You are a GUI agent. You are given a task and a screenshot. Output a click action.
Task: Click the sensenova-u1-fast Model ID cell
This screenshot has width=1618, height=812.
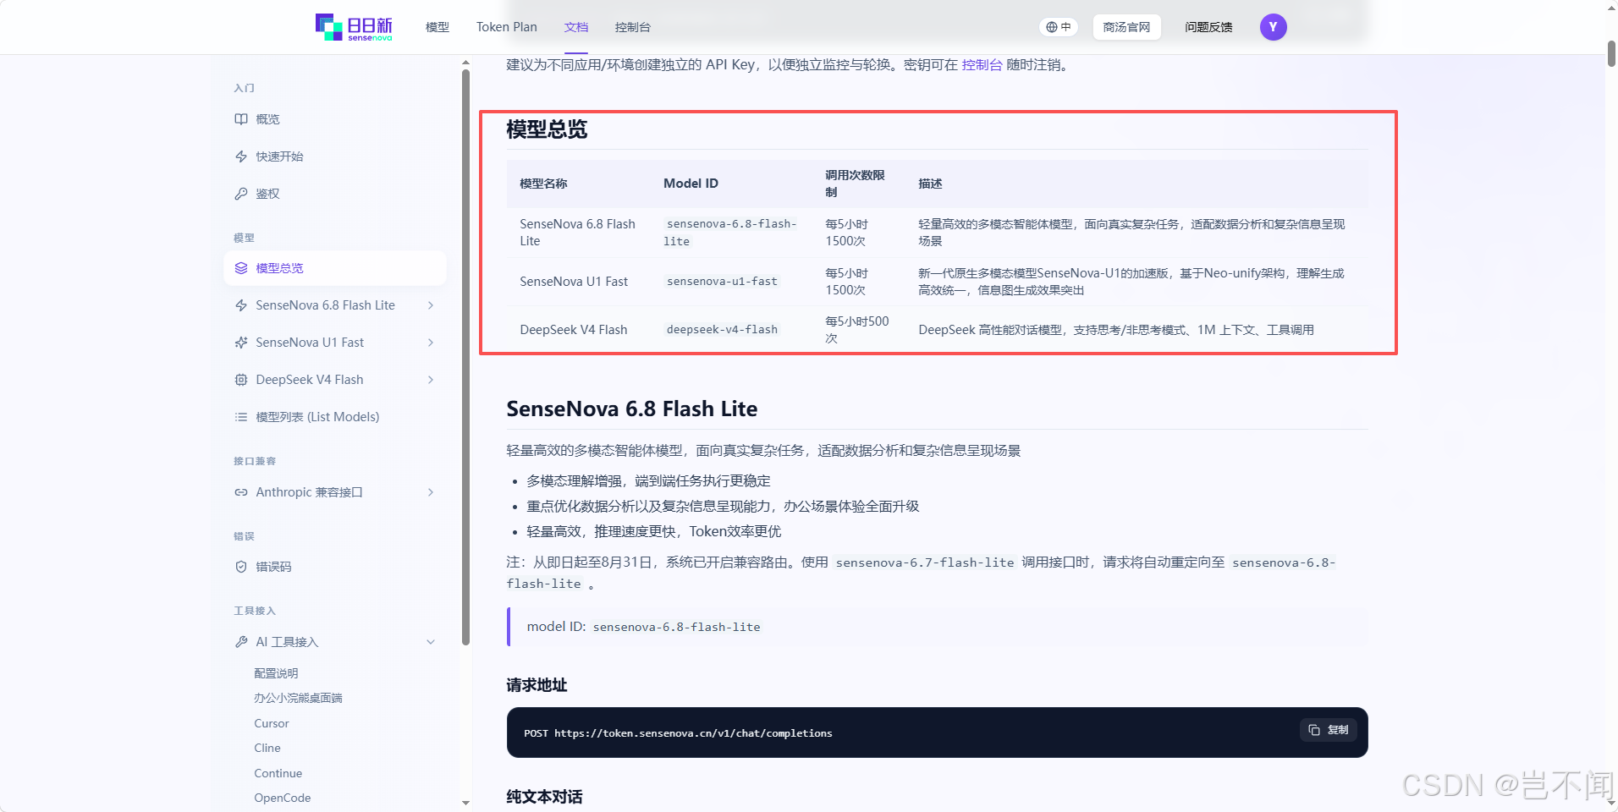722,282
